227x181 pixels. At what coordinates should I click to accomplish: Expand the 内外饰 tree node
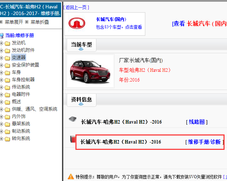coord(1,117)
